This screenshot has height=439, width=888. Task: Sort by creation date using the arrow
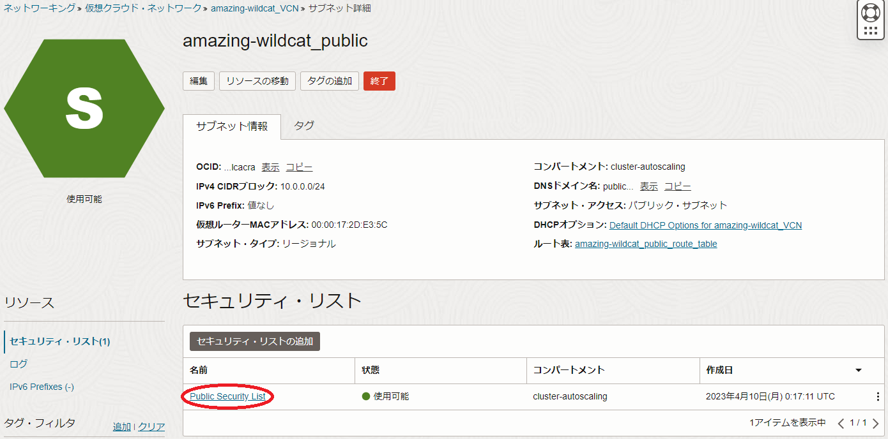[x=859, y=371]
